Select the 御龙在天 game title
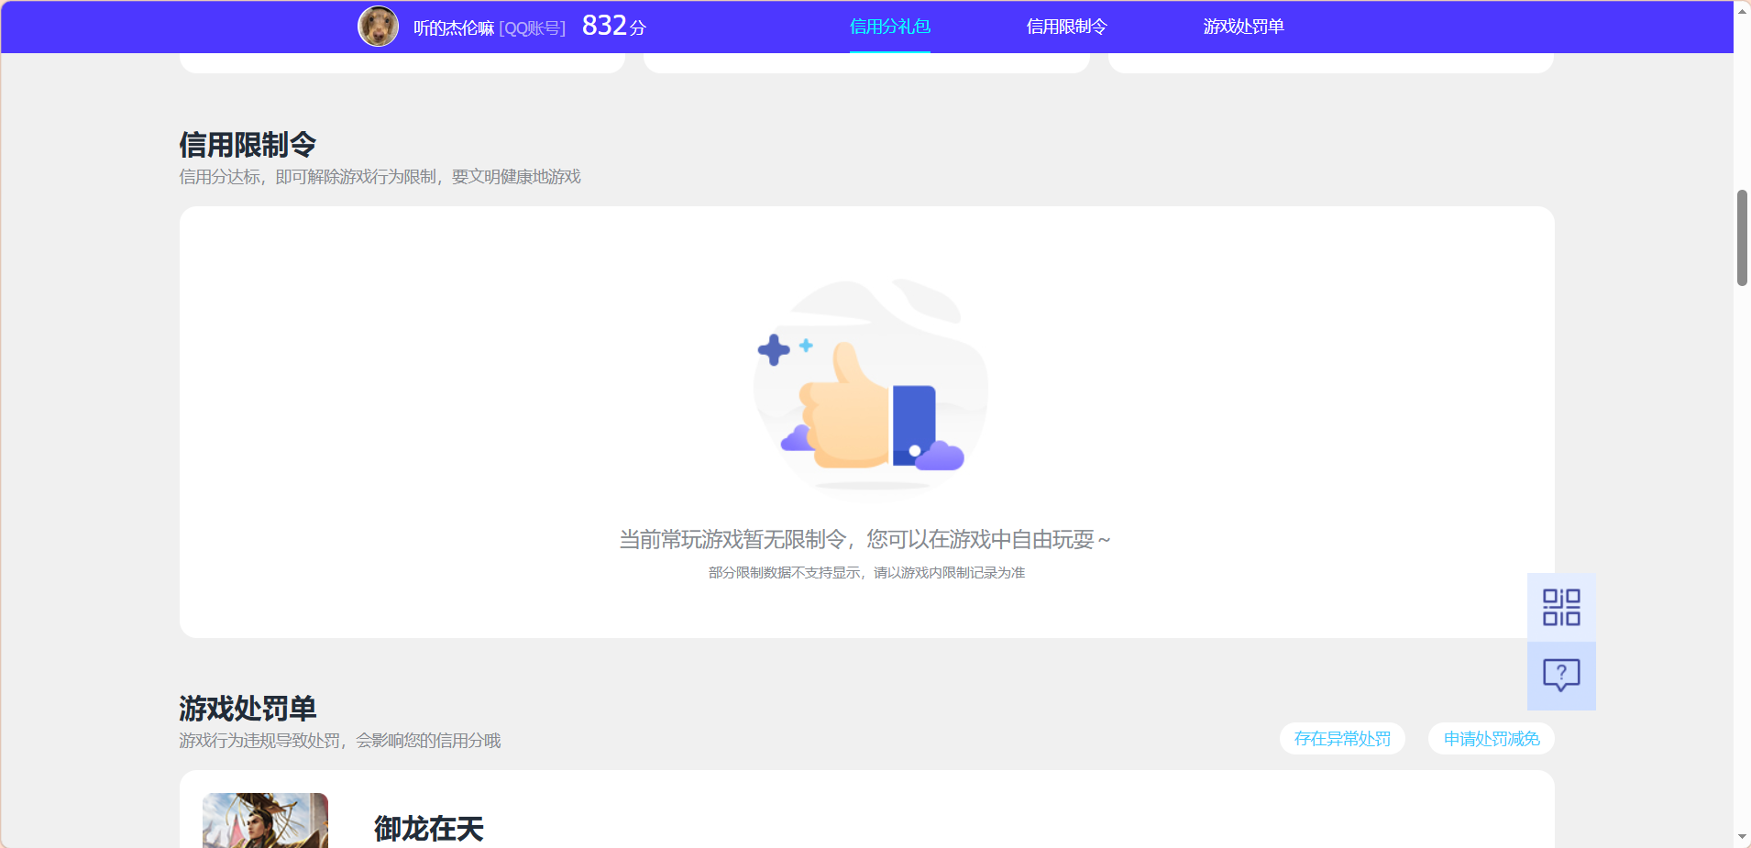 pyautogui.click(x=427, y=828)
